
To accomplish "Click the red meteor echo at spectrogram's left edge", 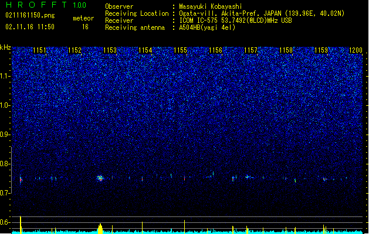I will (x=21, y=180).
